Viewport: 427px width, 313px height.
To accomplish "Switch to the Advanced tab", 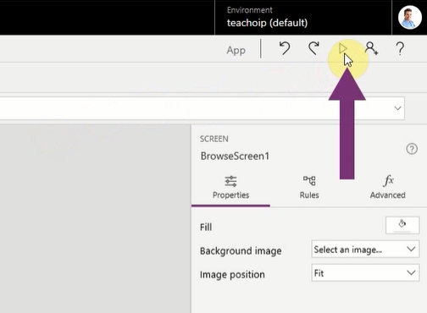I will (x=388, y=187).
